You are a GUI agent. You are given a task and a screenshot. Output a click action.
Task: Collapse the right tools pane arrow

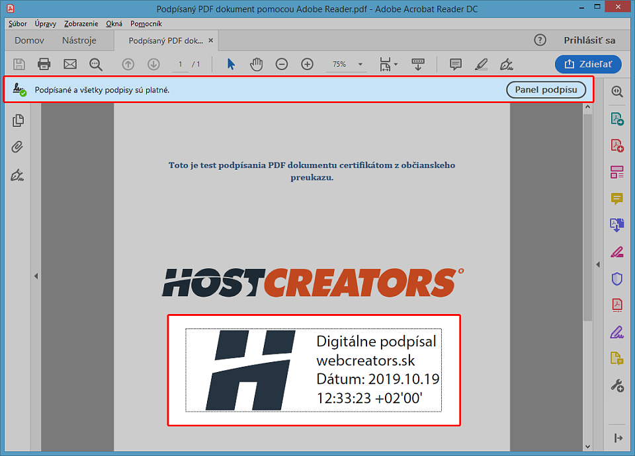point(598,264)
